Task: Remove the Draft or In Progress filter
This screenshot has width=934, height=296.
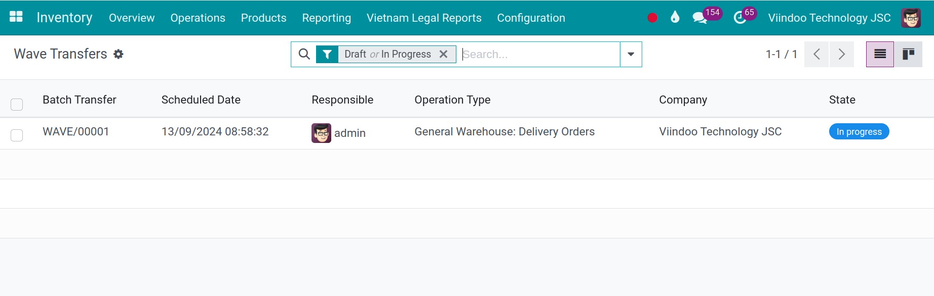Action: tap(443, 54)
